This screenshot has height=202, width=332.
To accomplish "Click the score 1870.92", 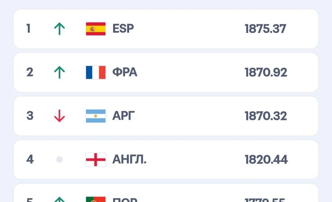I will 266,72.
